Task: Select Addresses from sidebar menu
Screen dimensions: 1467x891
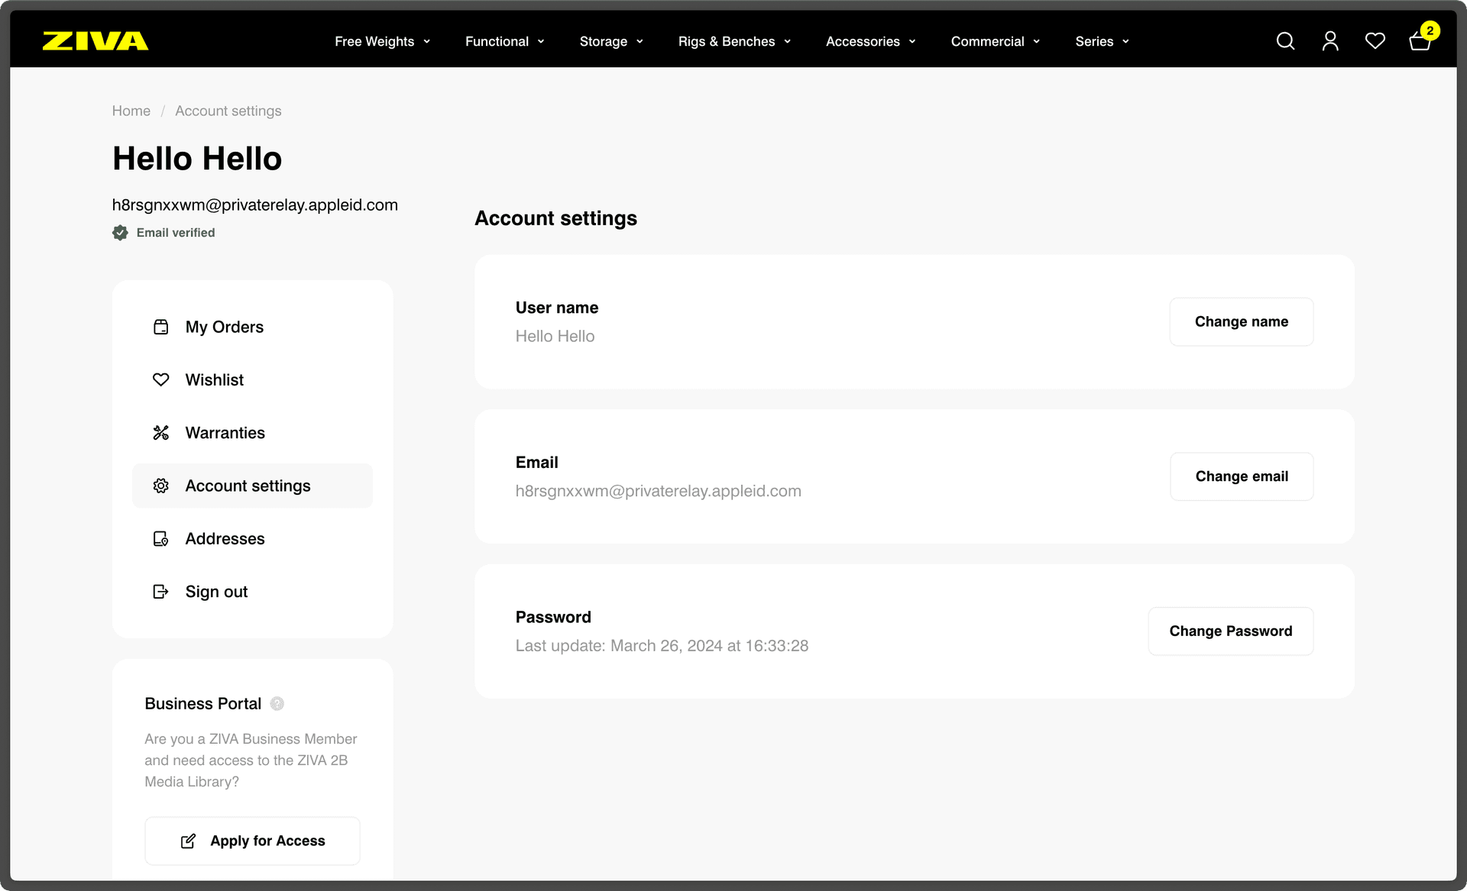Action: (225, 539)
